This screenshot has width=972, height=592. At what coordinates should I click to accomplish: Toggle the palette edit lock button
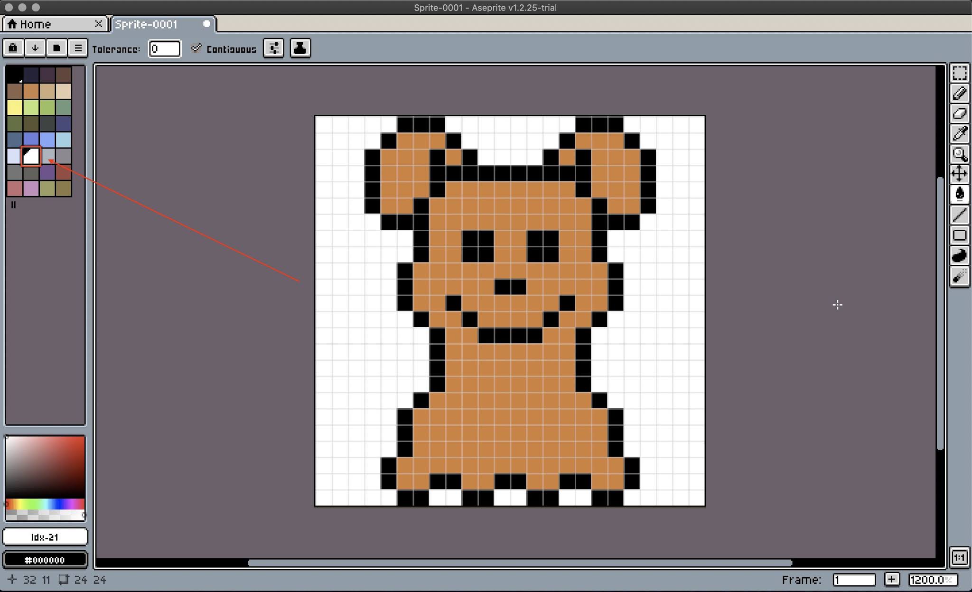(13, 48)
